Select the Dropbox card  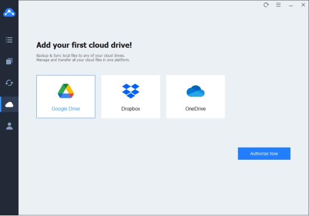coord(131,97)
